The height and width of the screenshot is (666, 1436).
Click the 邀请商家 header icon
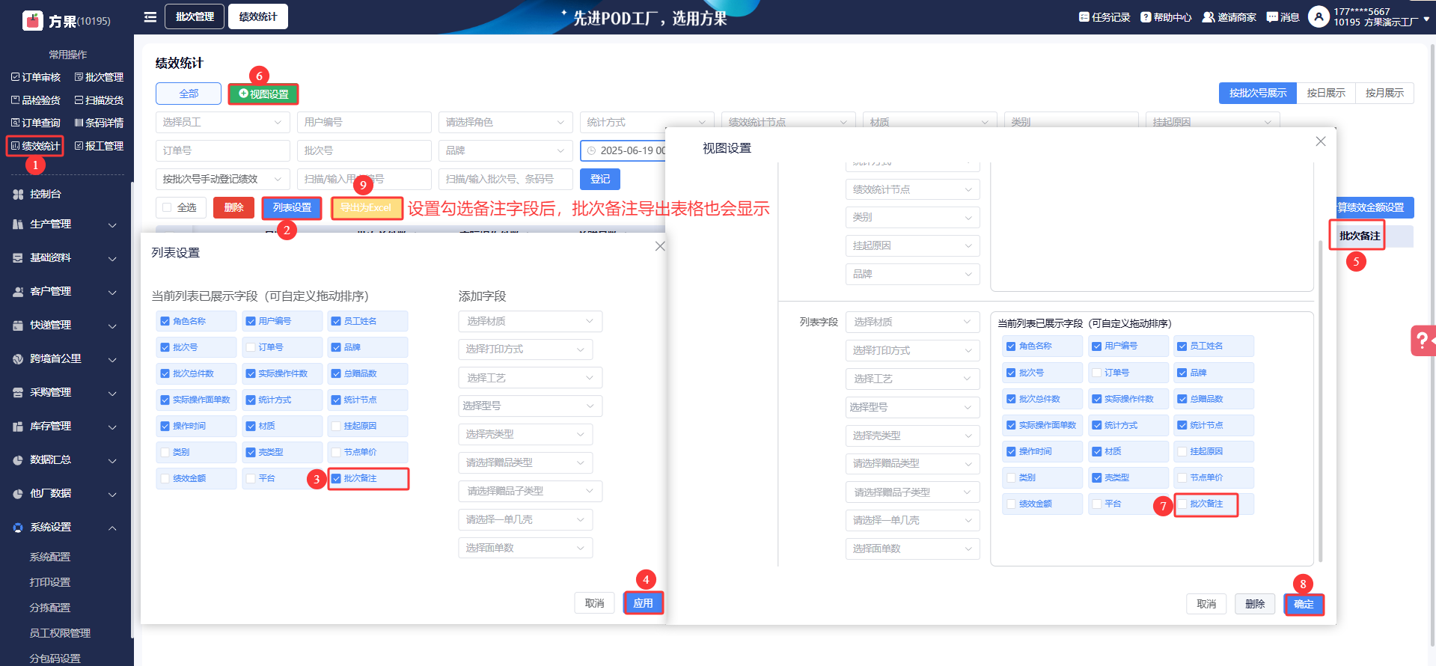point(1208,17)
